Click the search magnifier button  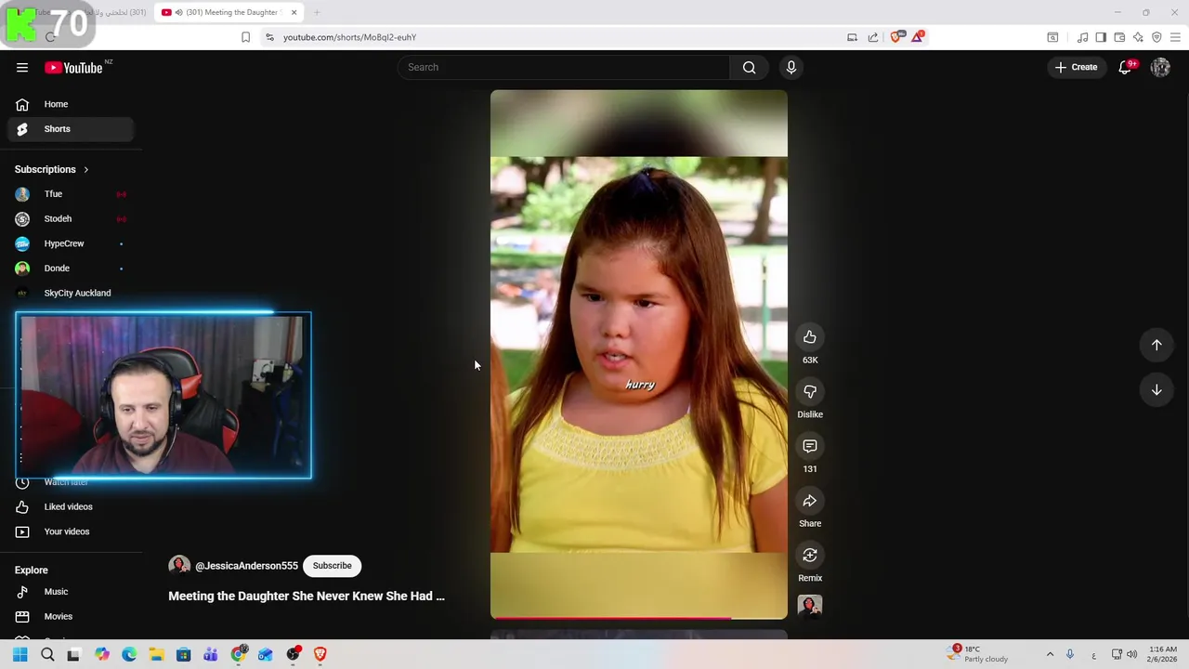point(749,67)
